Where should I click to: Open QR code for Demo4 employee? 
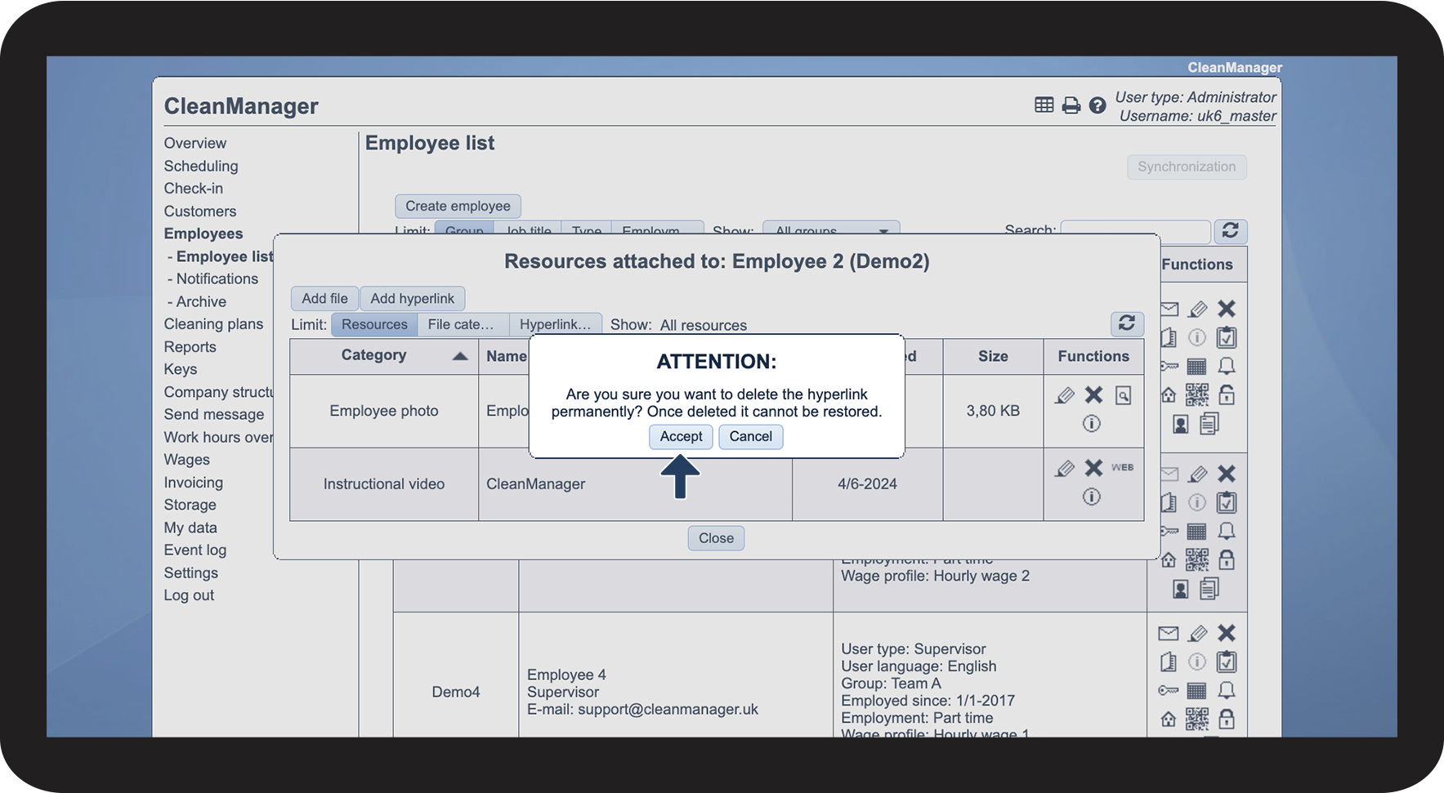(x=1197, y=719)
